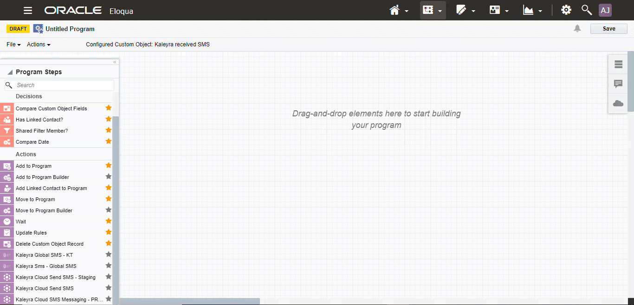Expand the Audience dropdown arrow
The image size is (634, 305).
(x=507, y=11)
